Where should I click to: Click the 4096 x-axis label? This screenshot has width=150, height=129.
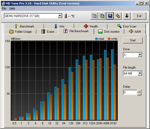click(x=106, y=123)
